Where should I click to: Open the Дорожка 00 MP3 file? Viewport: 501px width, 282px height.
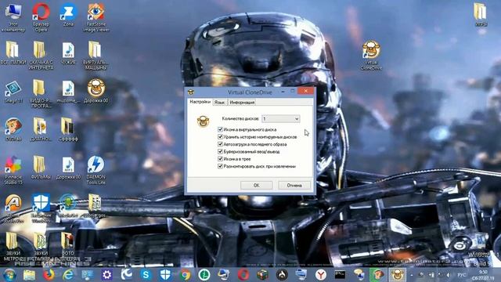(68, 168)
